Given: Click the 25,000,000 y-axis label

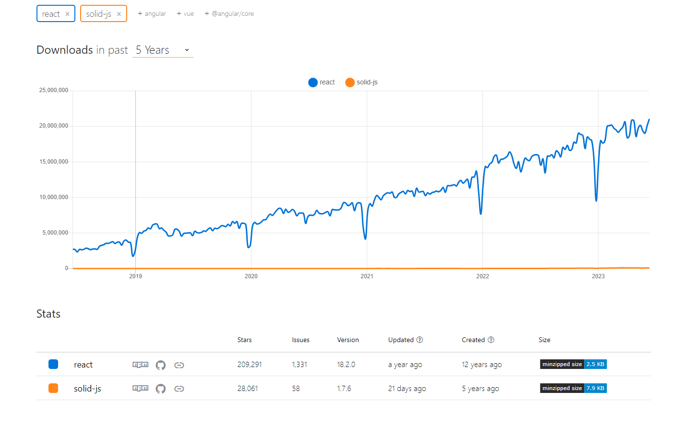Looking at the screenshot, I should (x=54, y=90).
